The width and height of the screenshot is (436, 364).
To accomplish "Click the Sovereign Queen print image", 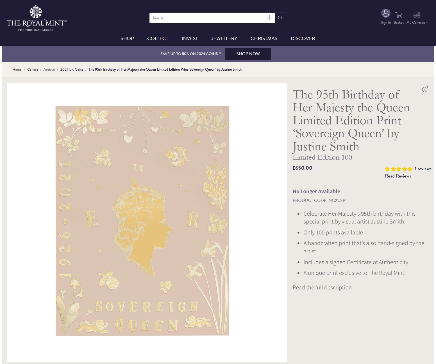I will coord(142,221).
